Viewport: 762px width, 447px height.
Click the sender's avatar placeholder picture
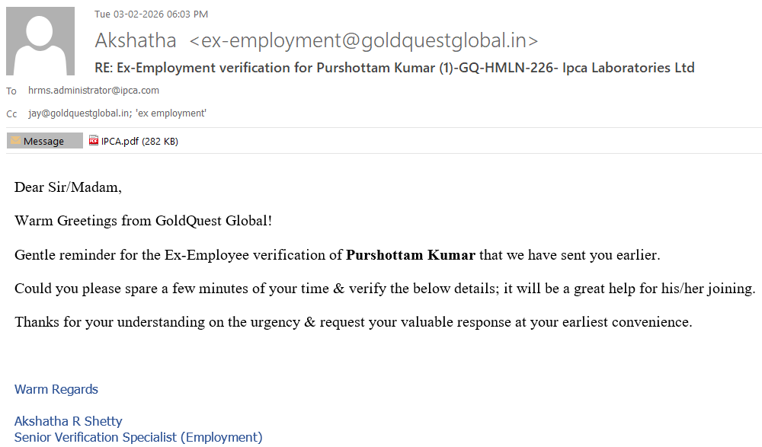(40, 41)
